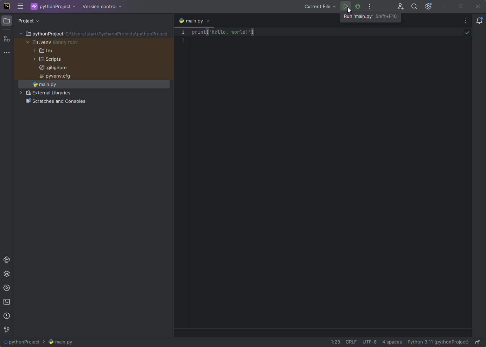Open editor tab options three-dot menu

point(465,21)
